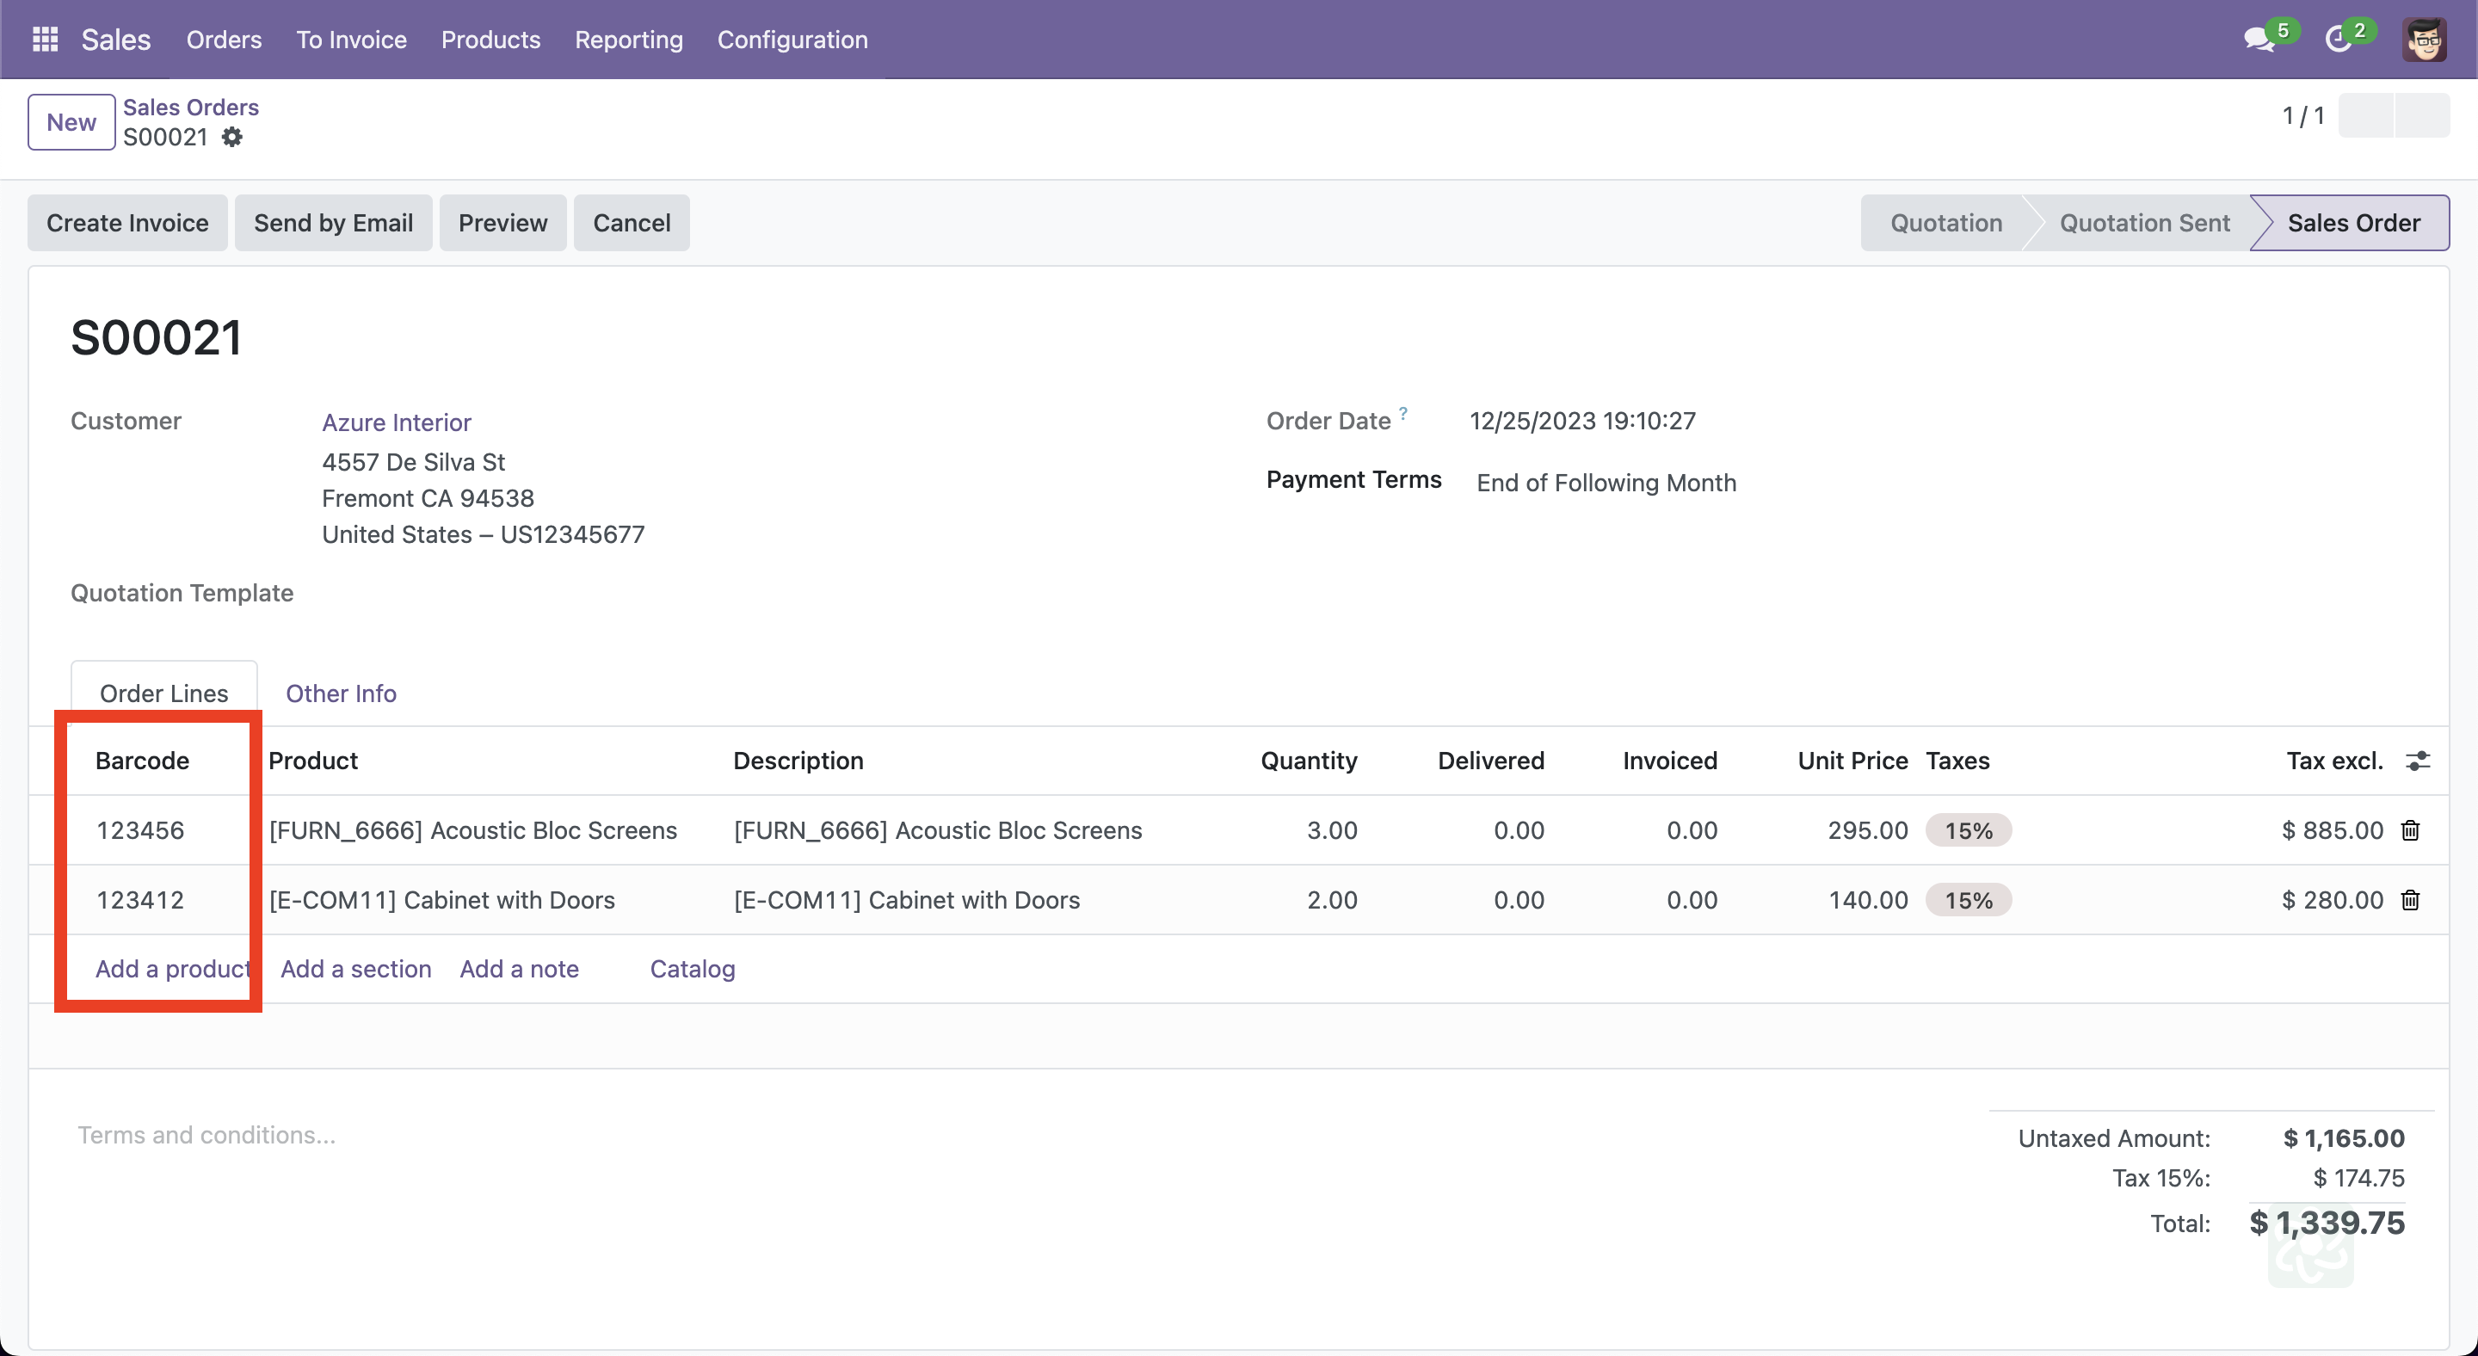Delete the Cabinet with Doors line

coord(2410,900)
